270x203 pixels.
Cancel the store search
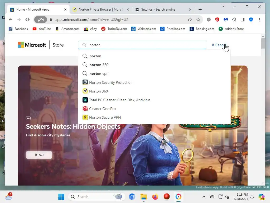point(219,45)
